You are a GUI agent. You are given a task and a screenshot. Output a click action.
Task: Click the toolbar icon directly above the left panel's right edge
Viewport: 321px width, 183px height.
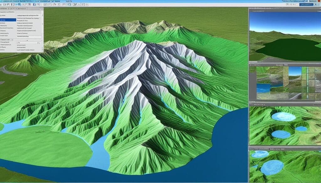pos(45,5)
